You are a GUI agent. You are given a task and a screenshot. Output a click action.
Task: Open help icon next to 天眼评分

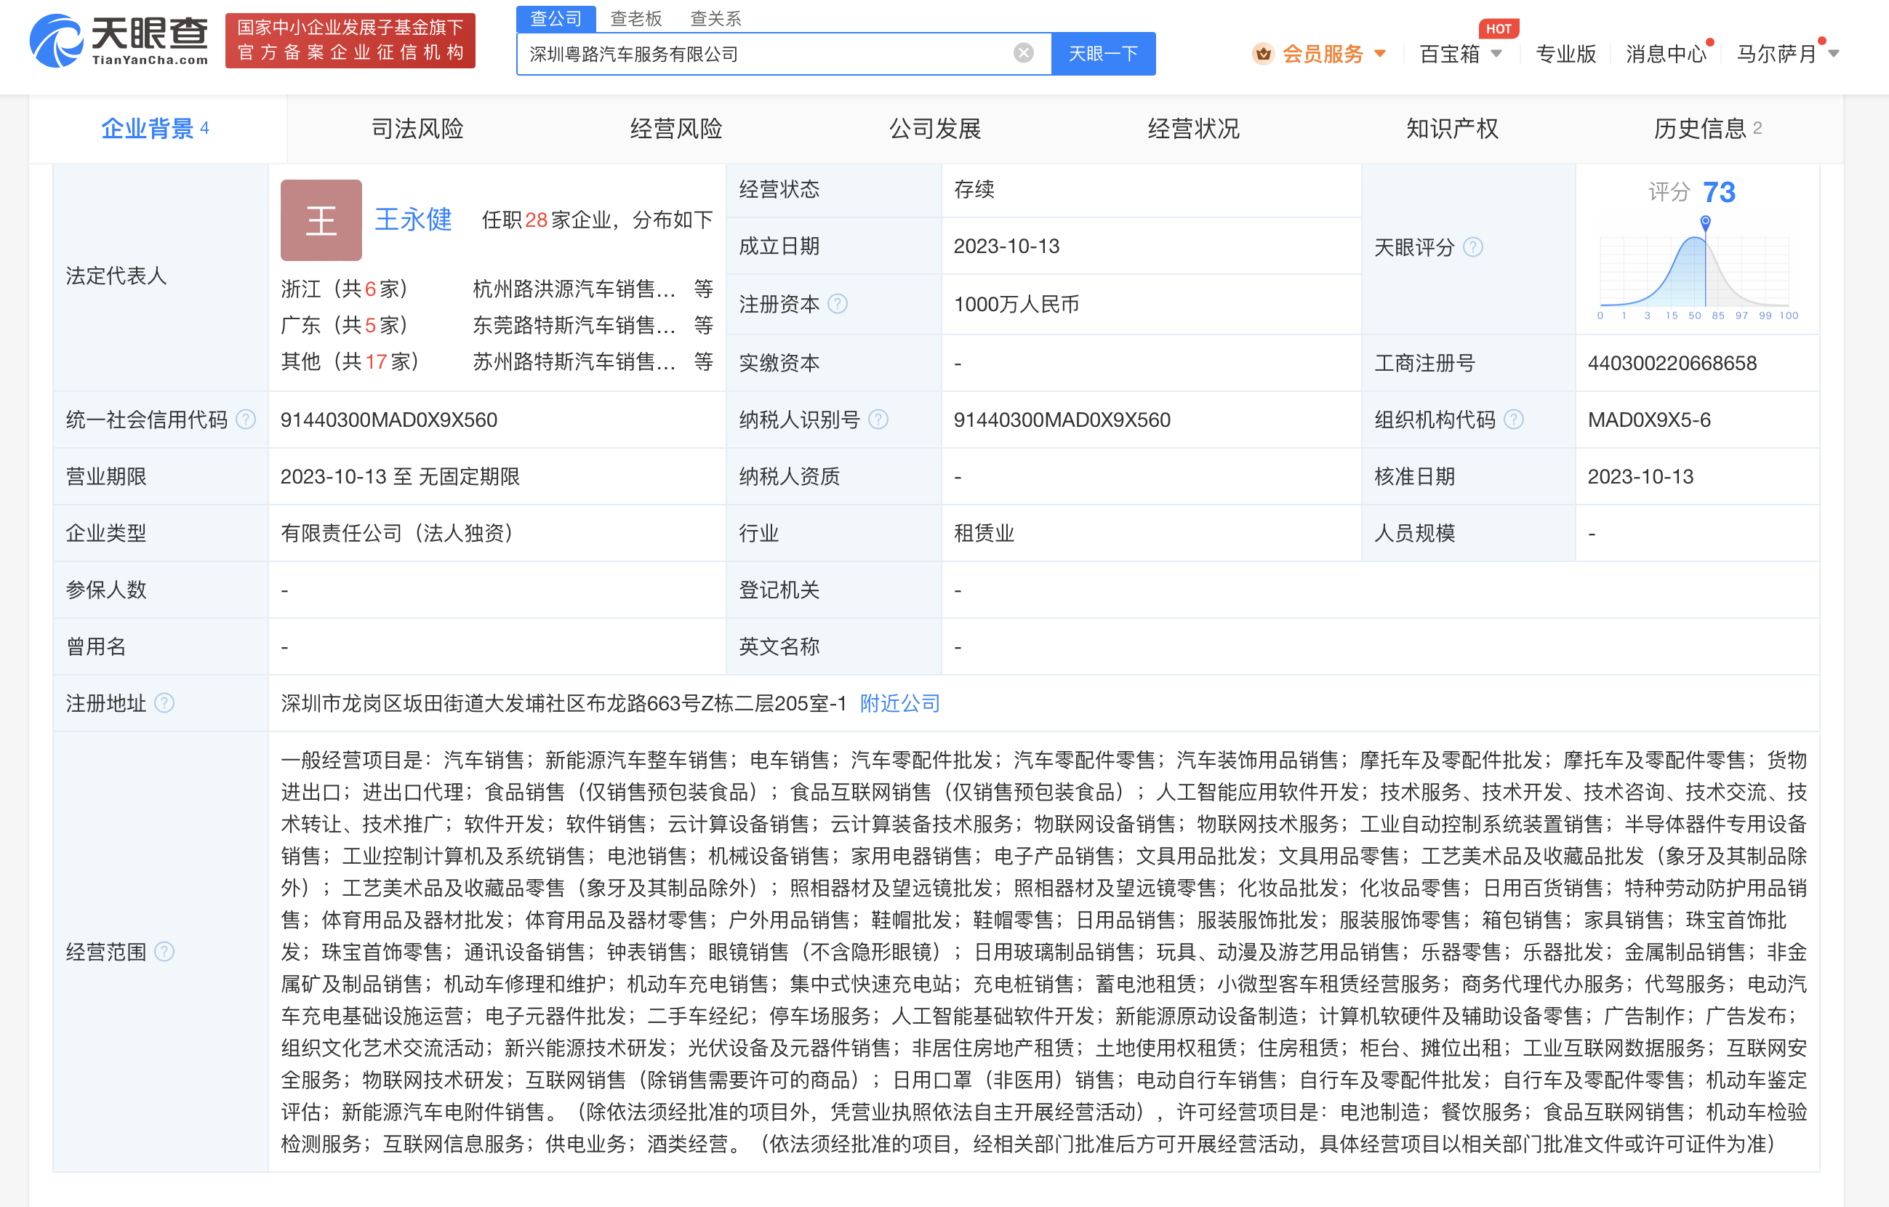point(1473,247)
